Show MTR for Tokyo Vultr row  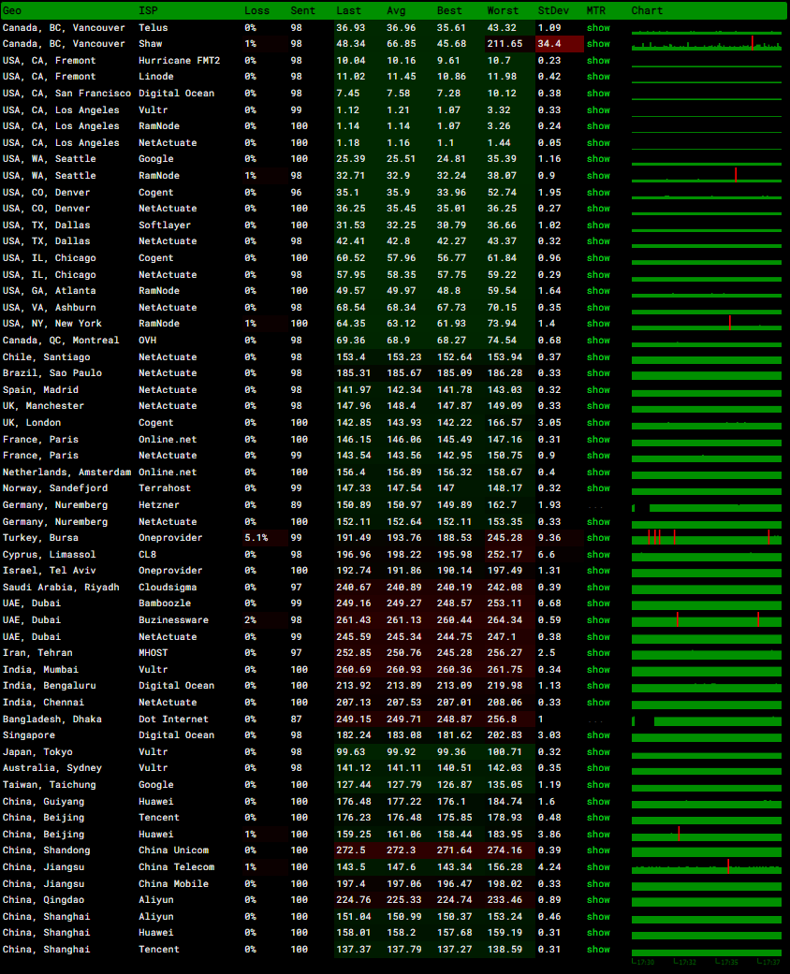coord(598,752)
